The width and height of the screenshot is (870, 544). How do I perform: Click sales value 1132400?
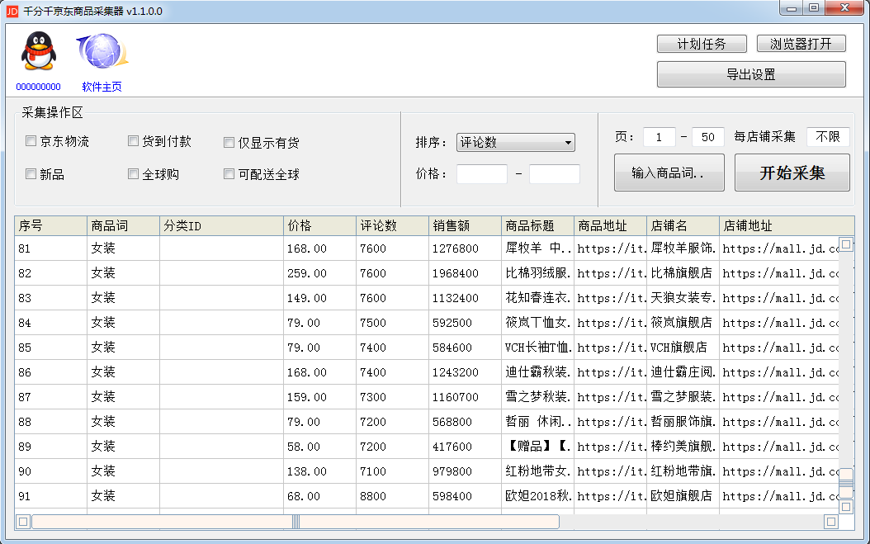pos(466,298)
